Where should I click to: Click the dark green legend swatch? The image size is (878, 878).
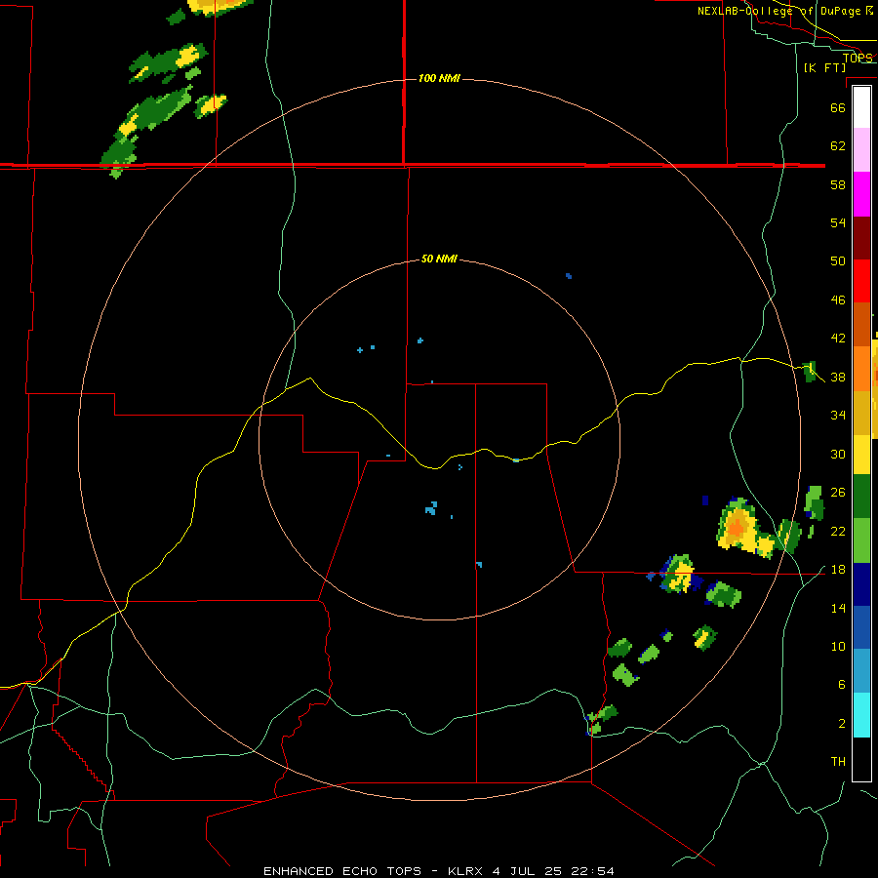click(861, 497)
